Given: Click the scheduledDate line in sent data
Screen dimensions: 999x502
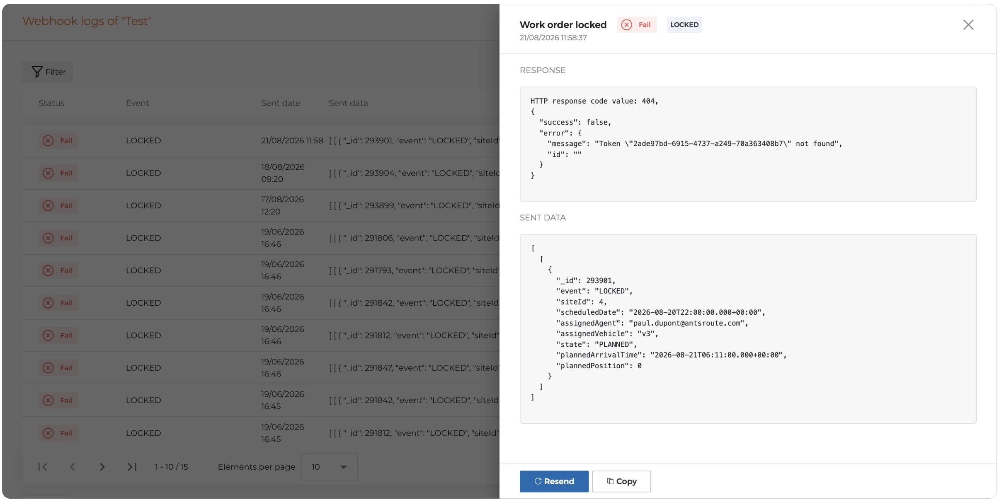Looking at the screenshot, I should [661, 312].
